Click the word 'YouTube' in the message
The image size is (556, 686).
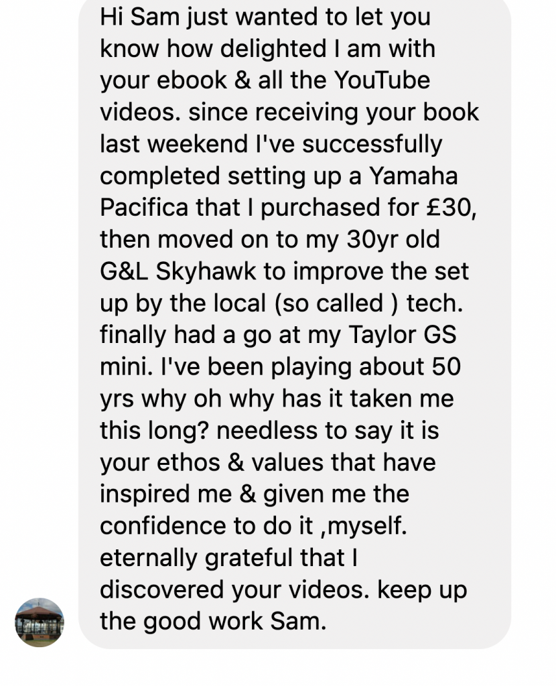click(x=382, y=80)
